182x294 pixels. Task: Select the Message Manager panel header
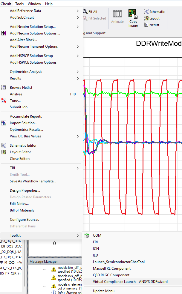[43, 262]
